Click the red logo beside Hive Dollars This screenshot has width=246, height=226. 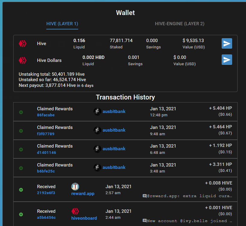(23, 60)
